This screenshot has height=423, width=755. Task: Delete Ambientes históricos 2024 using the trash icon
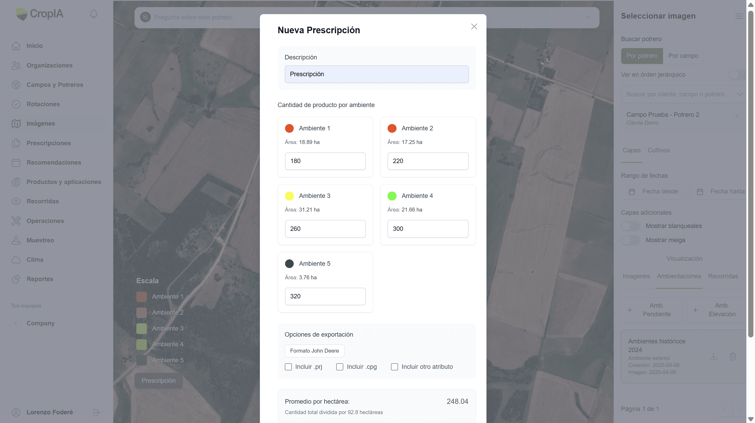(x=733, y=357)
